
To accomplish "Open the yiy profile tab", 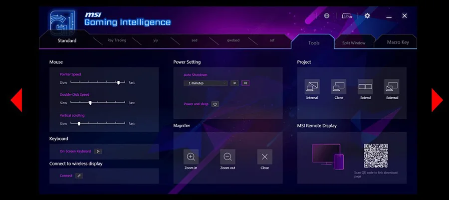I will pyautogui.click(x=156, y=40).
